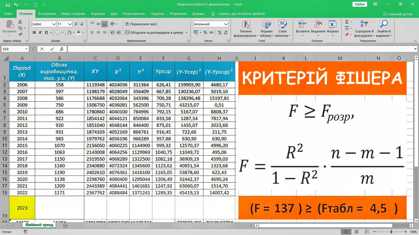
Task: Toggle bottom vertical alignment
Action: coord(104,24)
